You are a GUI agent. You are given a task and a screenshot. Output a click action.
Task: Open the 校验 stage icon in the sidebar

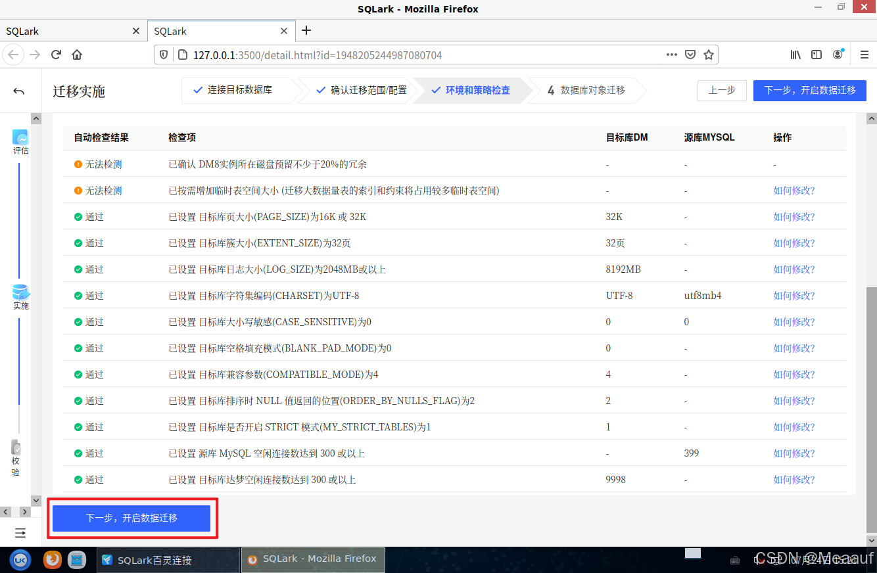[x=16, y=447]
